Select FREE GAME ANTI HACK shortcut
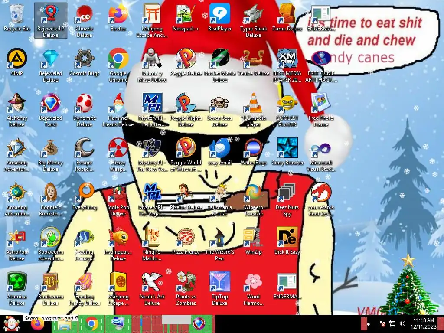Screen dimensions: 444x333 pos(321,65)
